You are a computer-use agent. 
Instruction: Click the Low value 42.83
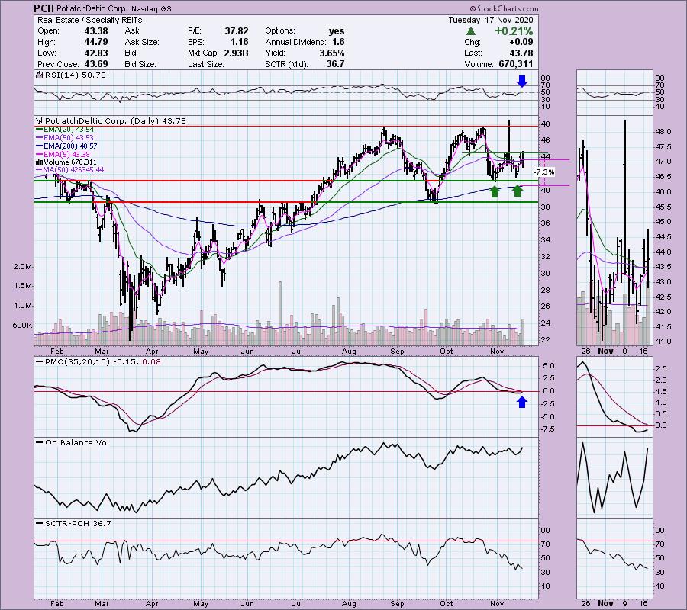tap(96, 53)
